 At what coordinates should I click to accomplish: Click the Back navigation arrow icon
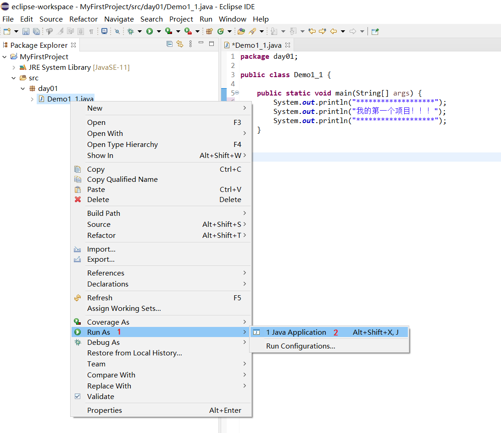pyautogui.click(x=334, y=31)
